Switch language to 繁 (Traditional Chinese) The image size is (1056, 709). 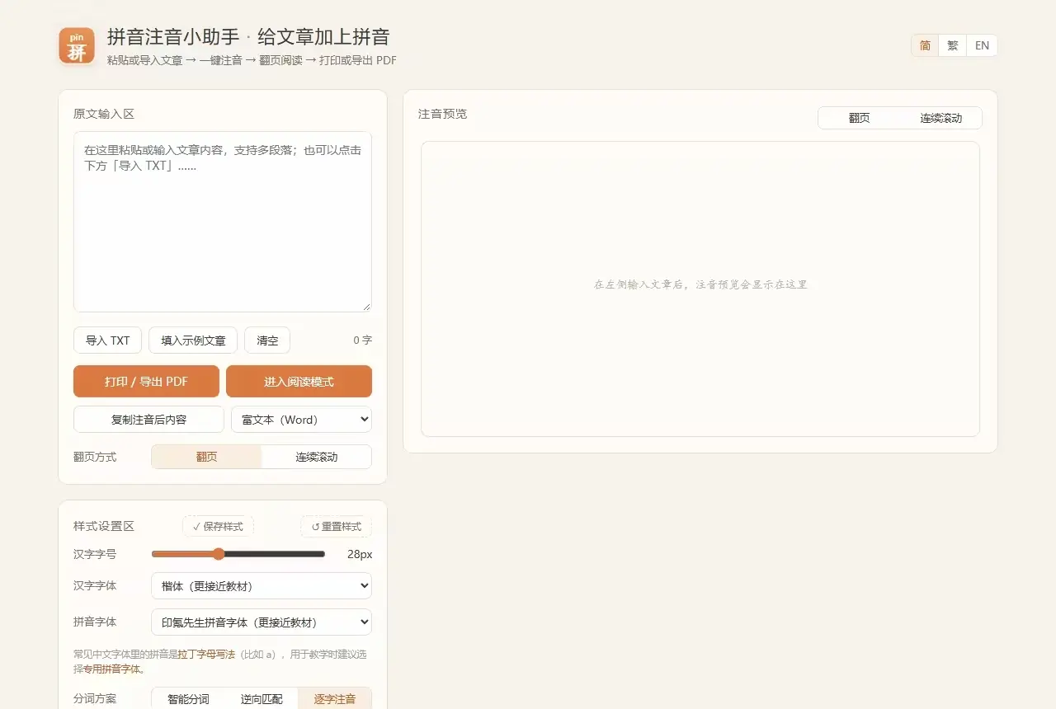[952, 45]
